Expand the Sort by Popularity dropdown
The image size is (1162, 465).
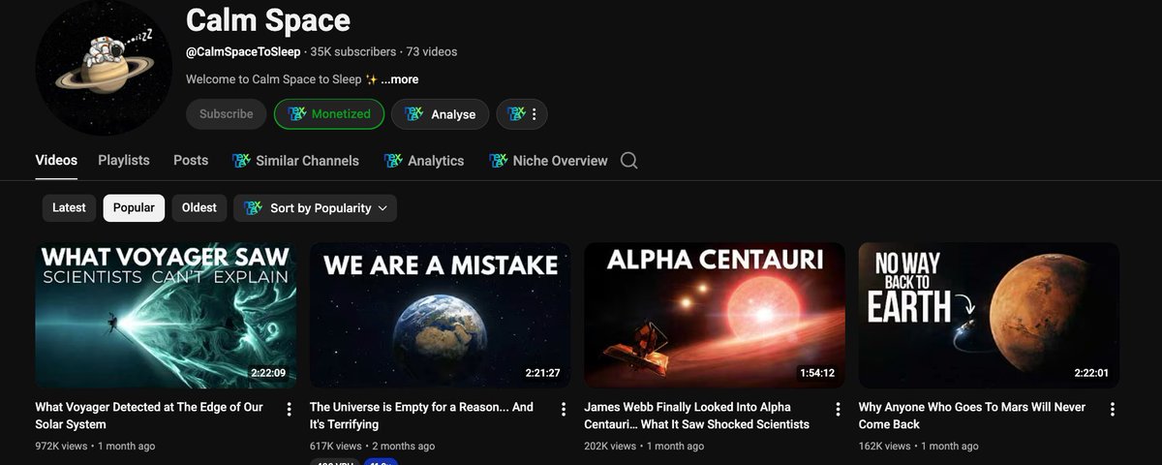[x=315, y=208]
